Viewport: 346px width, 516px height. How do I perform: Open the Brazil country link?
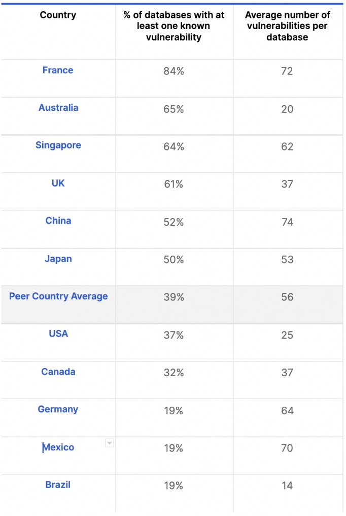(58, 484)
